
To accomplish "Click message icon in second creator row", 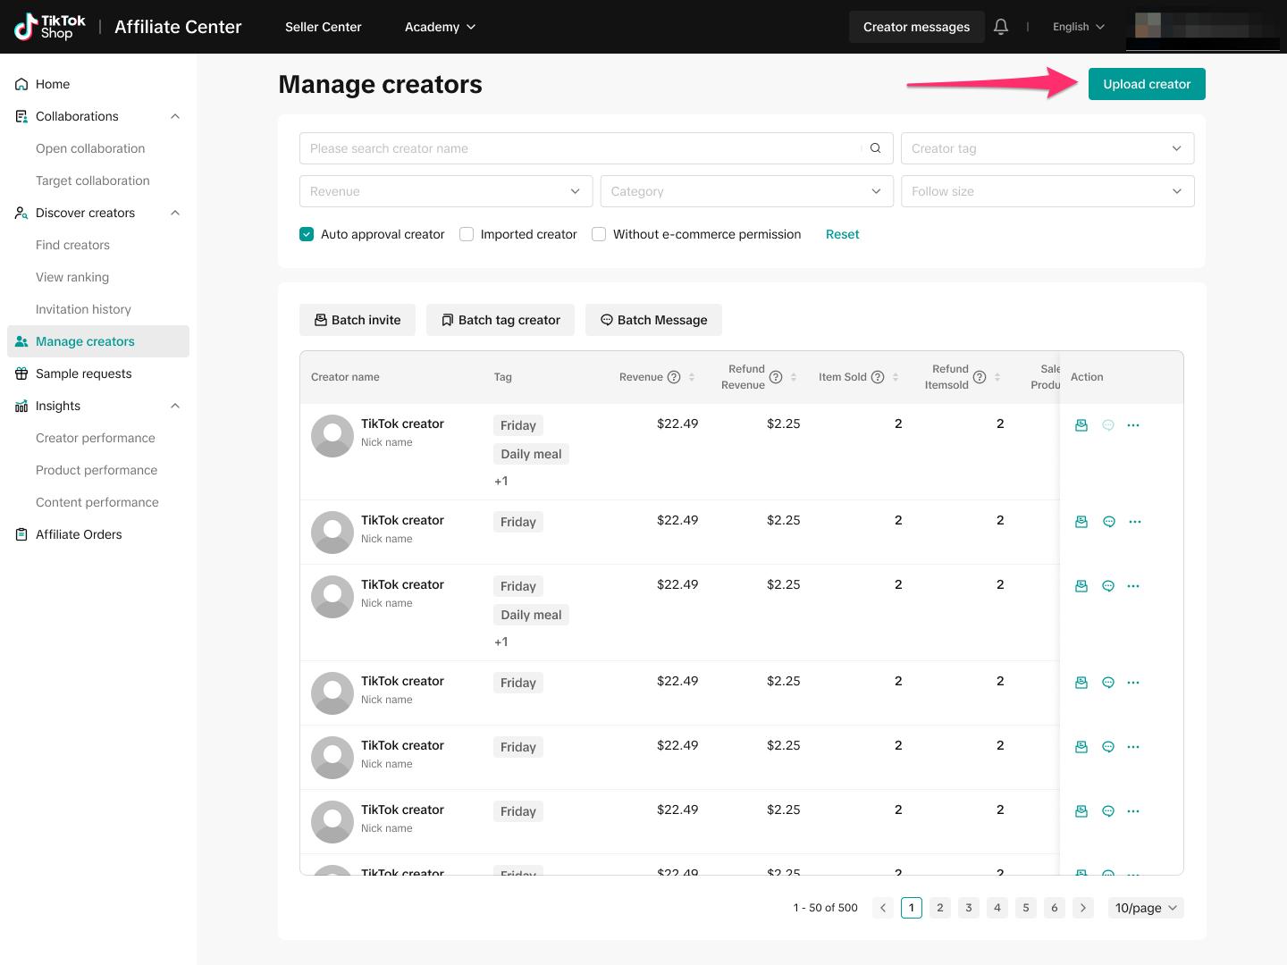I will click(x=1109, y=522).
